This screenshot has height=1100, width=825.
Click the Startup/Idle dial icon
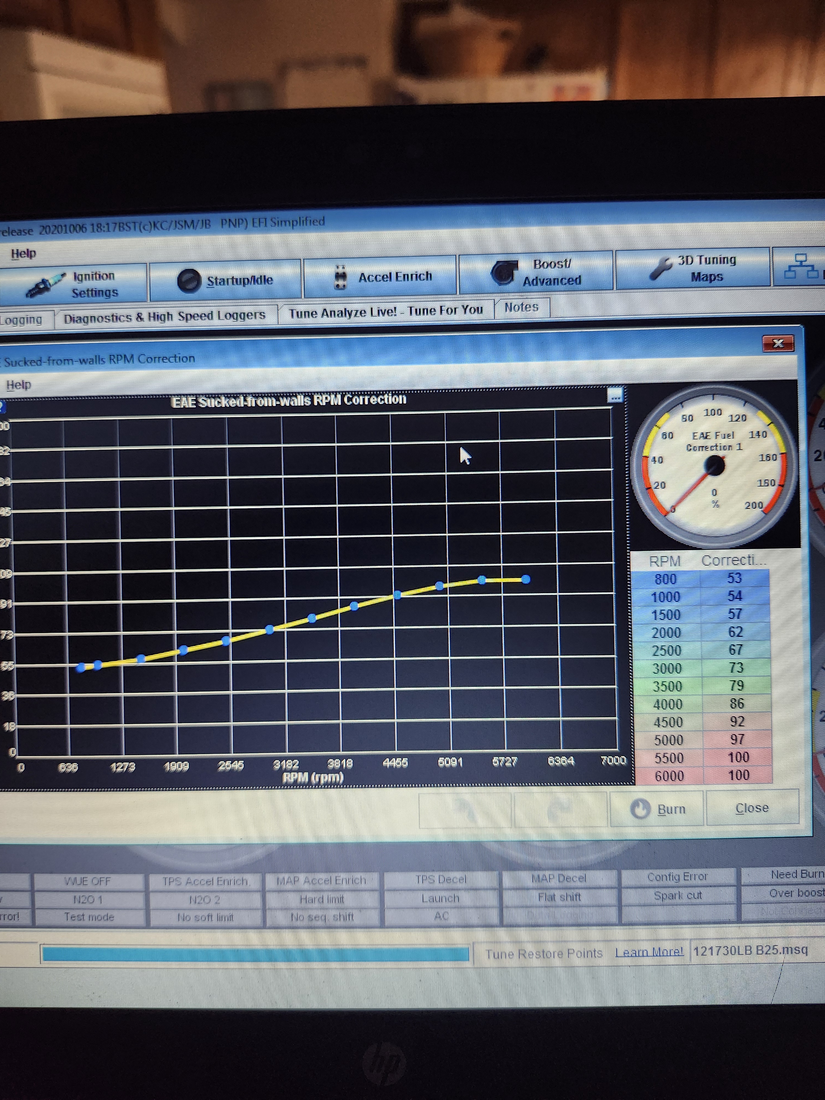coord(189,281)
